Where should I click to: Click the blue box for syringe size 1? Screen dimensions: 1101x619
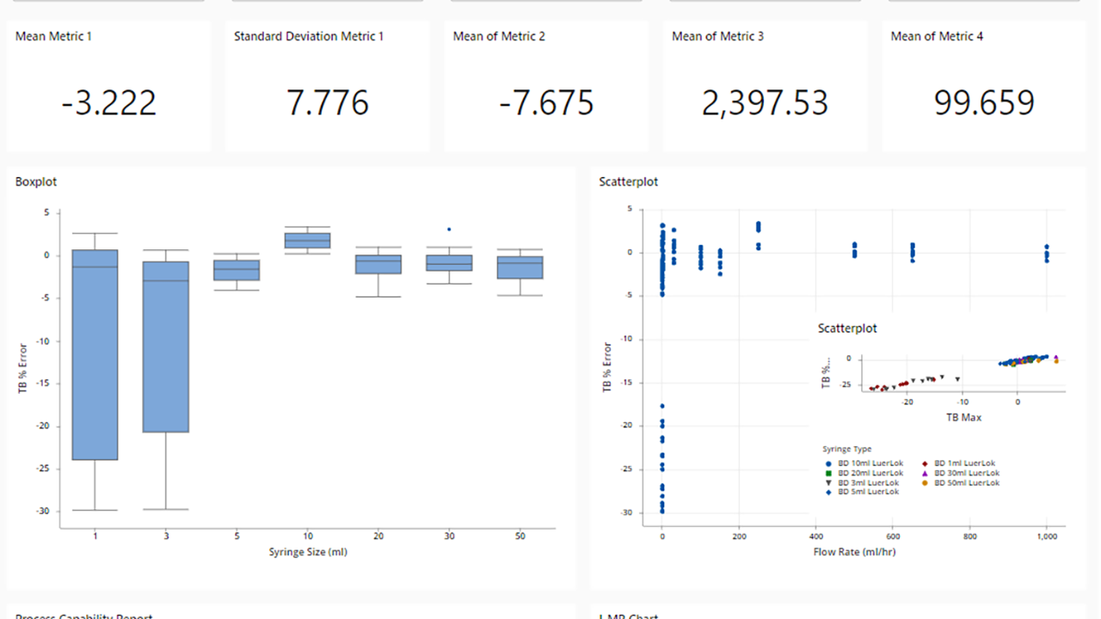95,352
